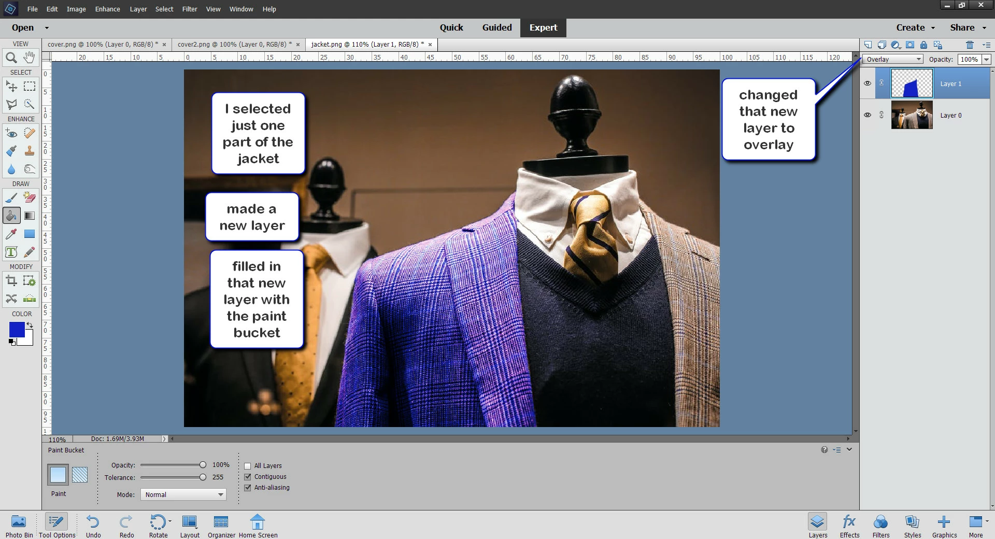This screenshot has height=539, width=995.
Task: Delete layer with trash icon
Action: (x=970, y=45)
